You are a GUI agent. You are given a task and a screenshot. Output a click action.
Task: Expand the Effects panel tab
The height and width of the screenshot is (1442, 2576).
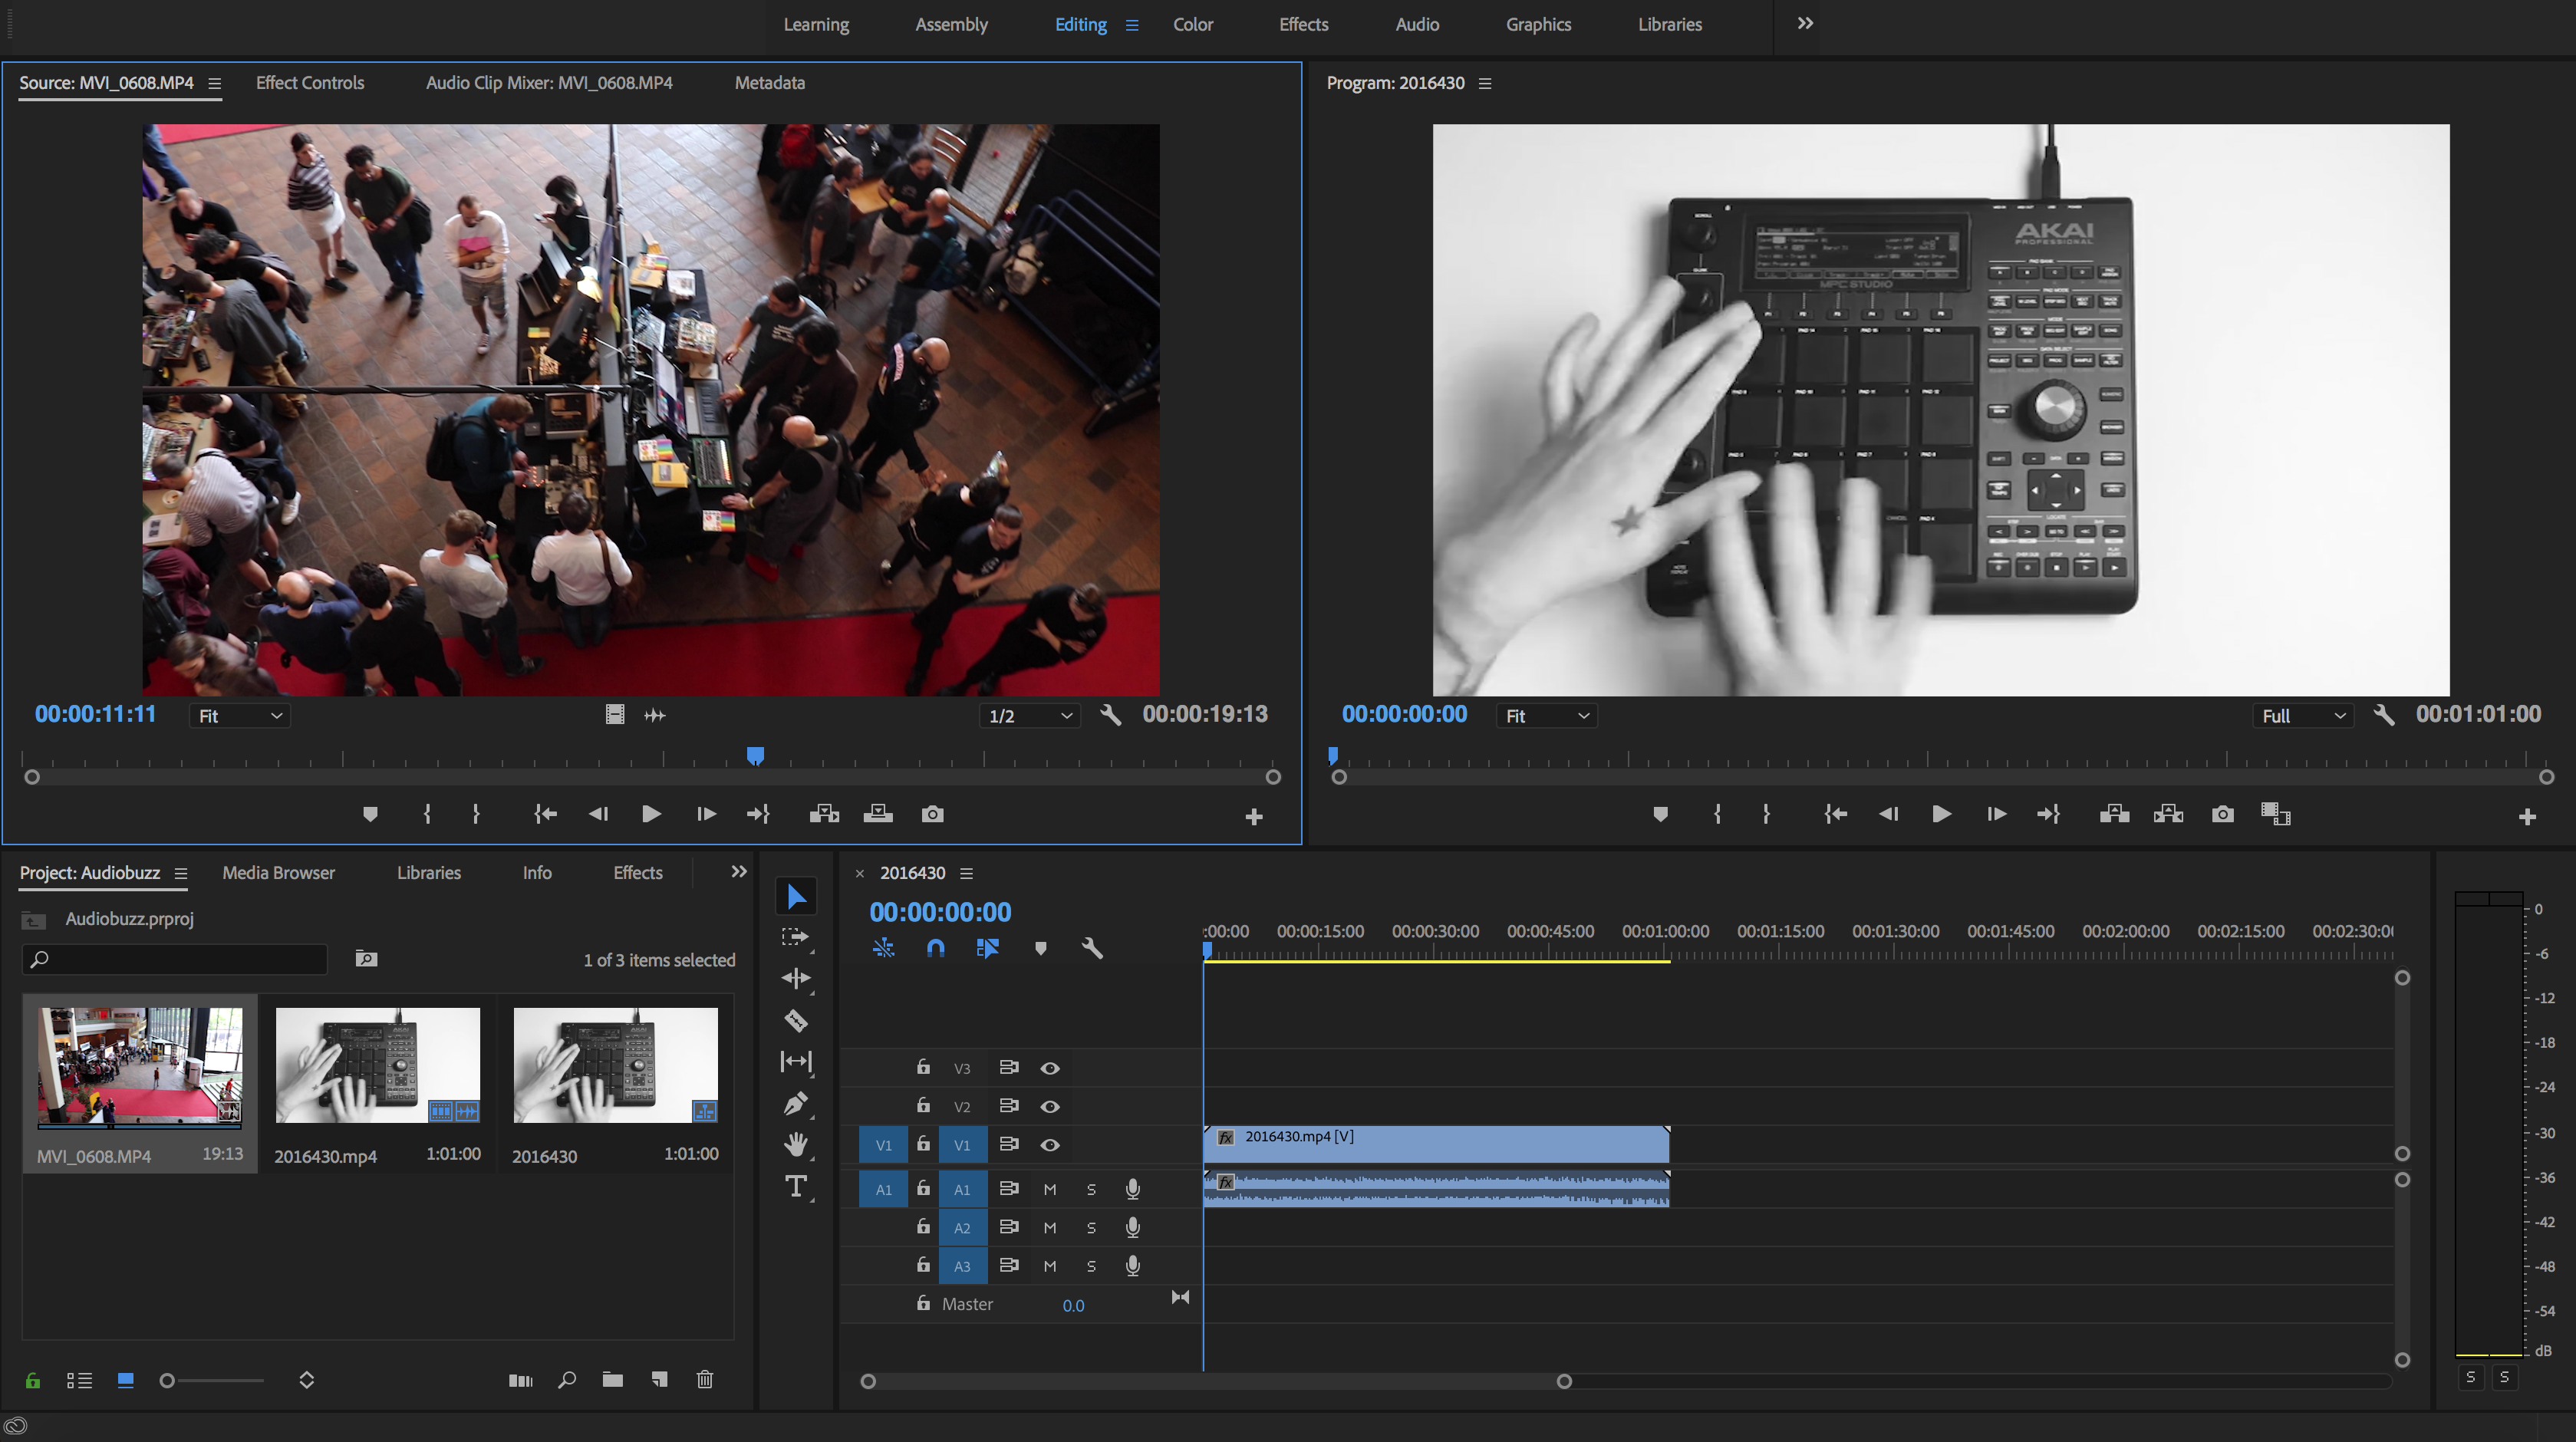(x=637, y=872)
